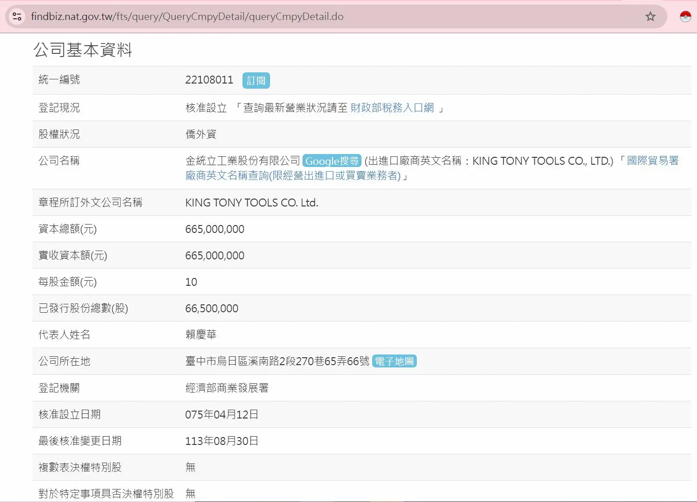Click the 實收資本額(元) label
The width and height of the screenshot is (697, 502).
pos(73,256)
